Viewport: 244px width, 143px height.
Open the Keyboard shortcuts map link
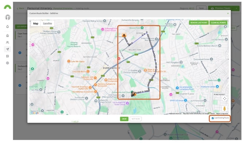pyautogui.click(x=175, y=114)
